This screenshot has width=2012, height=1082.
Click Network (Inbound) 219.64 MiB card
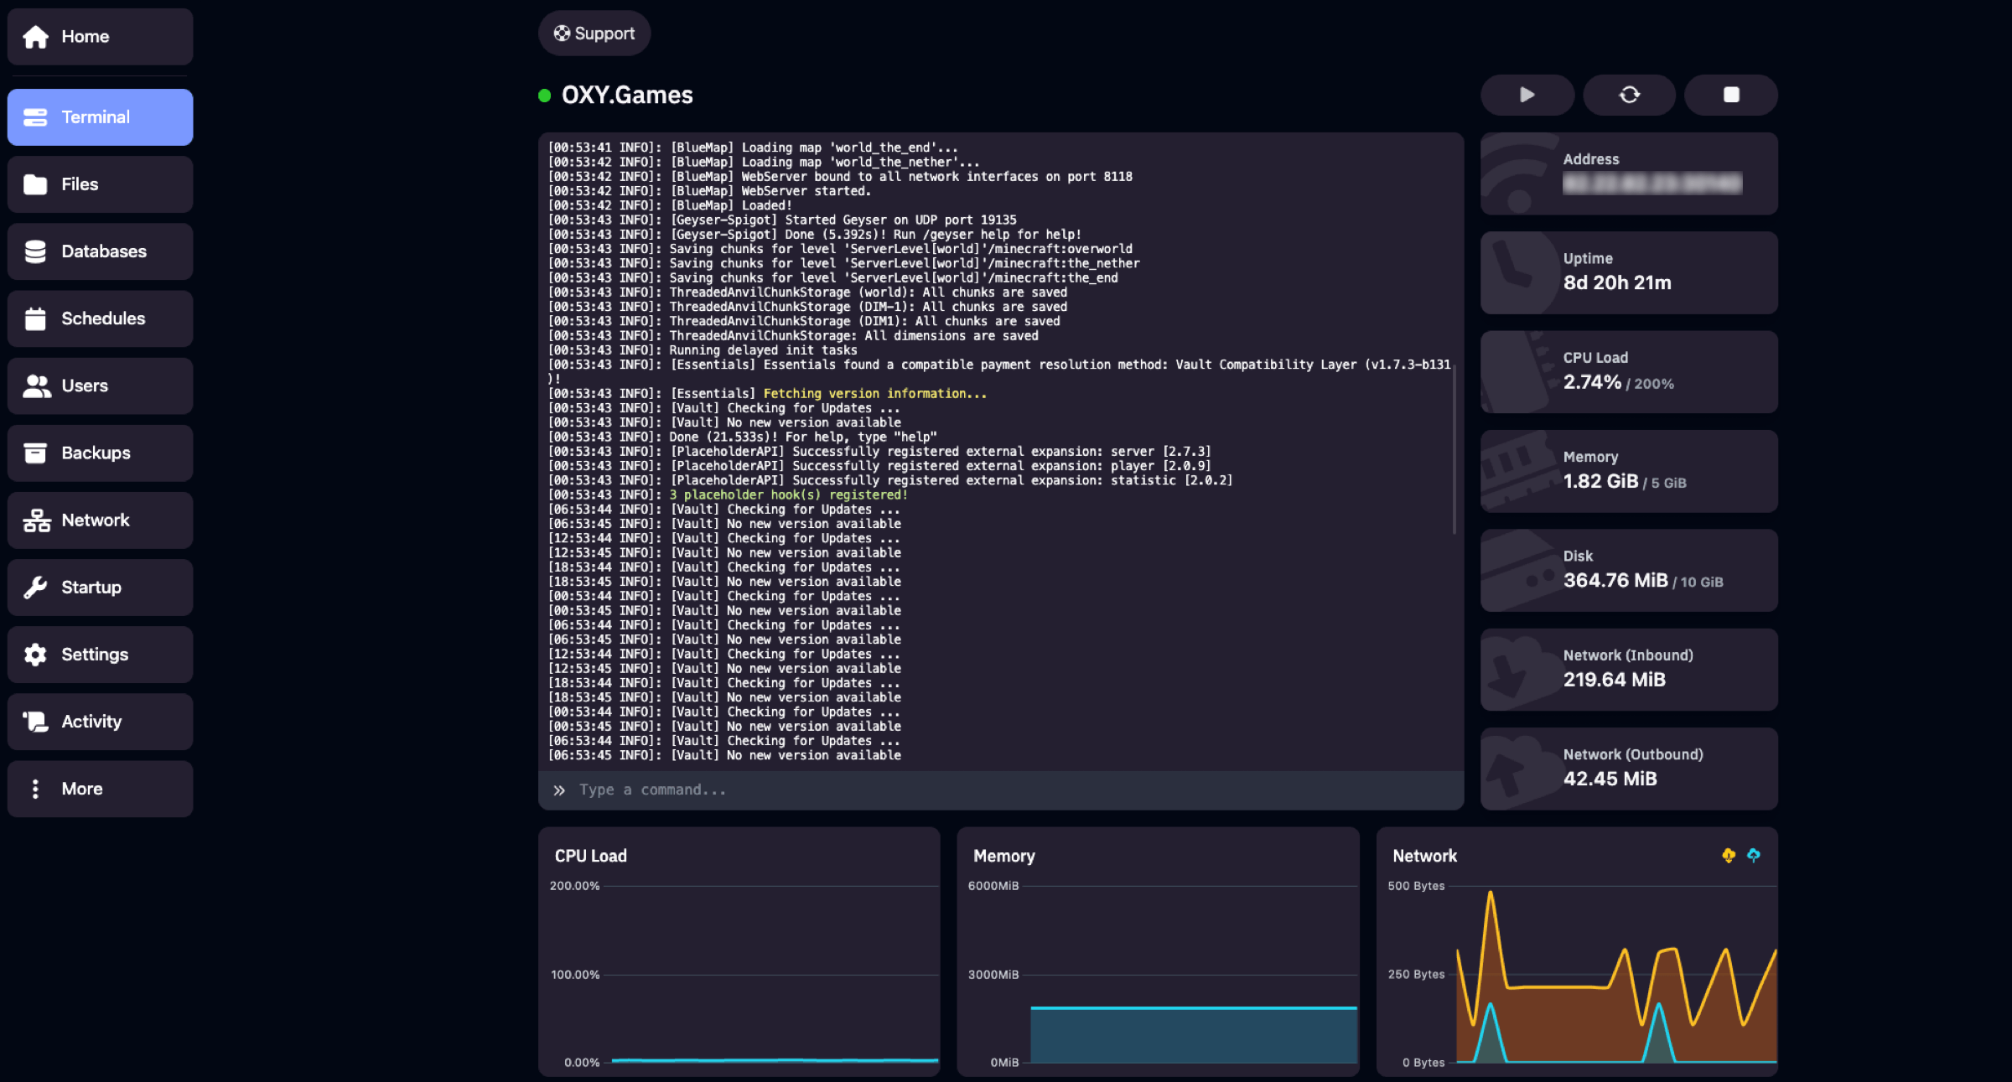[1629, 669]
